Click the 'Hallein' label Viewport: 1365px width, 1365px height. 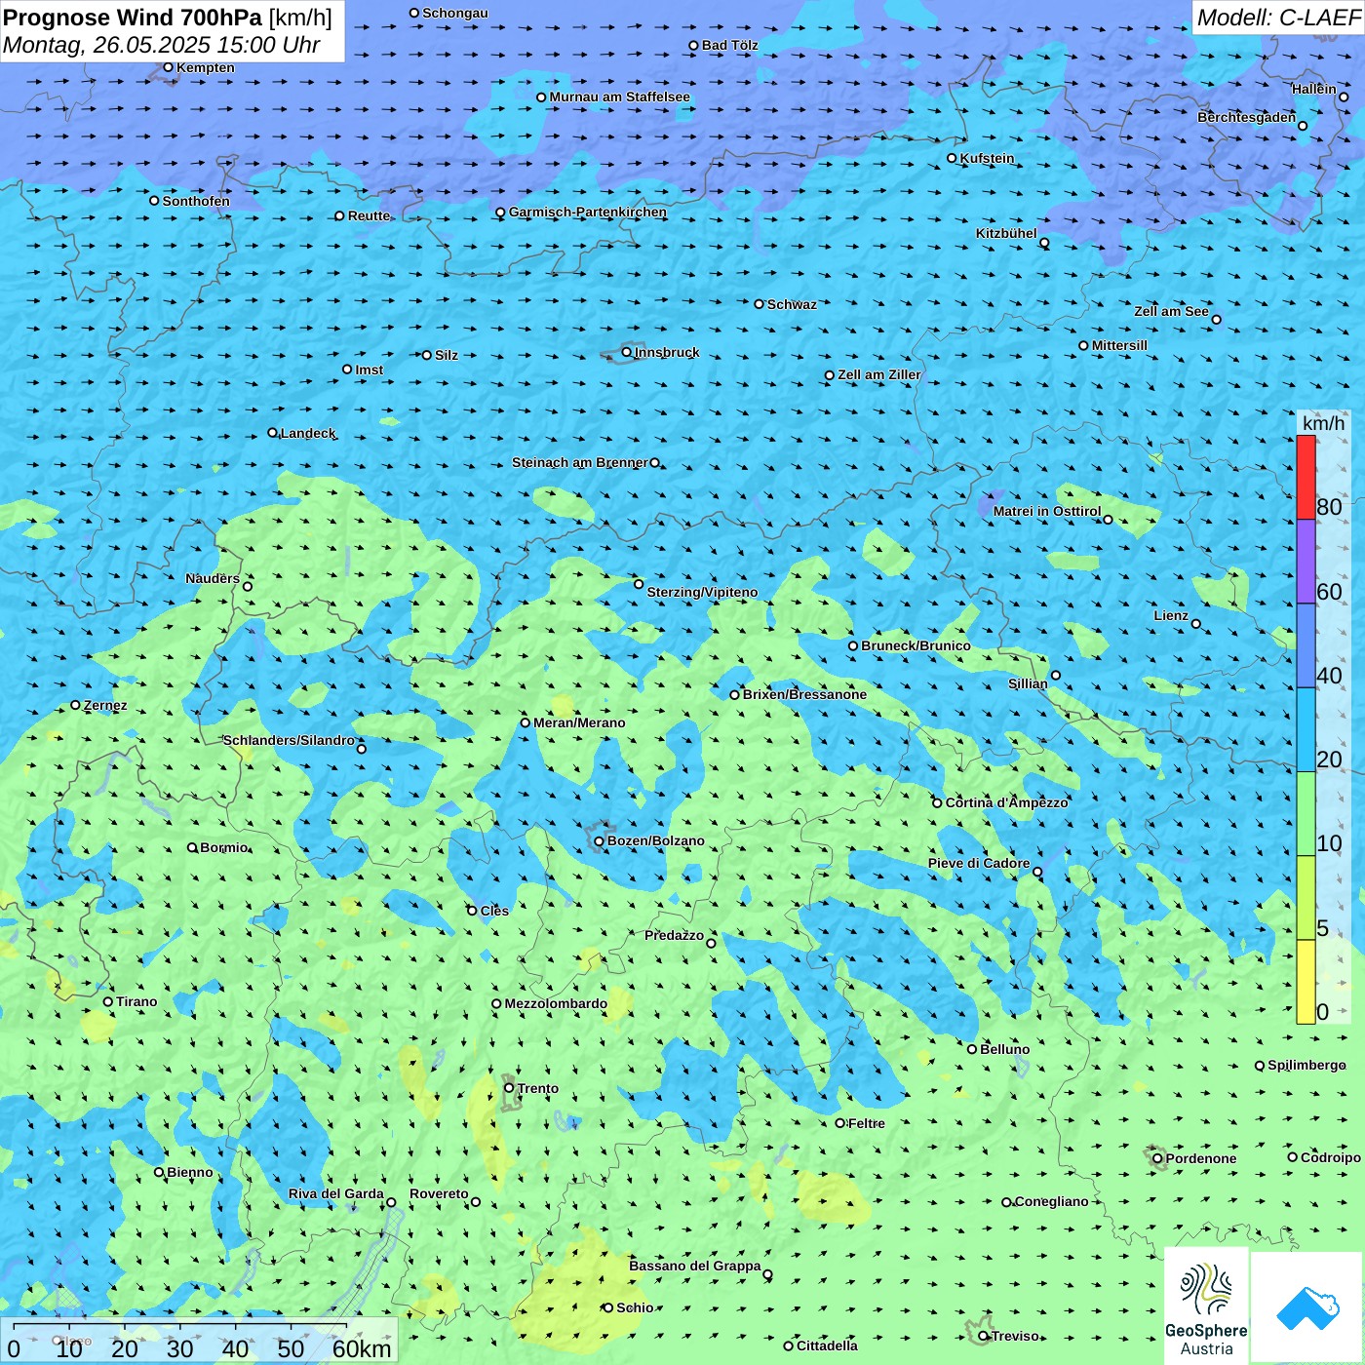(x=1313, y=89)
